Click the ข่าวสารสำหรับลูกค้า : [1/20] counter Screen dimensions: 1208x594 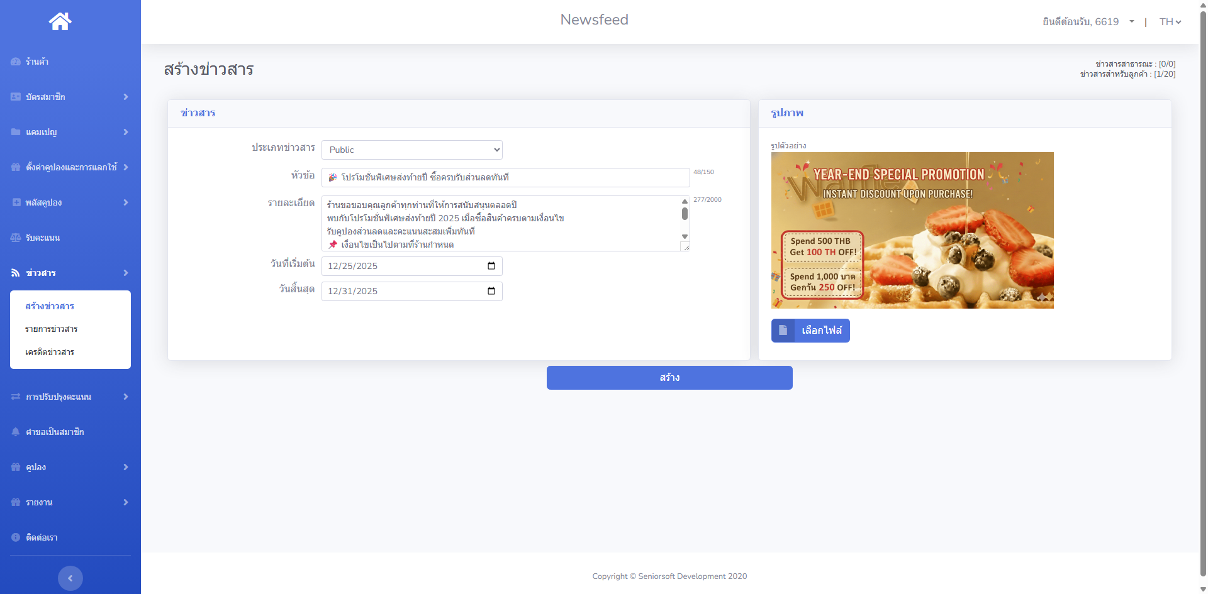1127,74
